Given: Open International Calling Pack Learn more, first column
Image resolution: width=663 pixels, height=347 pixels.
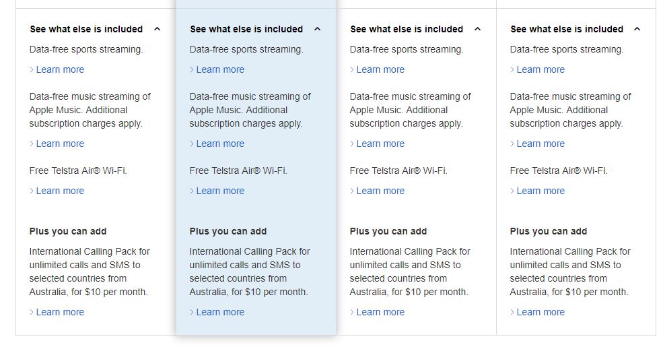Looking at the screenshot, I should tap(57, 312).
